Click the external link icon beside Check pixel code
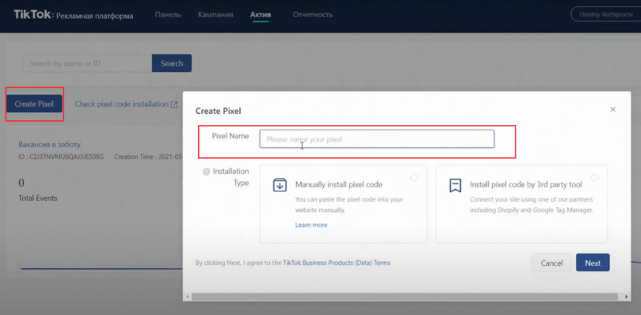This screenshot has height=315, width=641. click(174, 105)
